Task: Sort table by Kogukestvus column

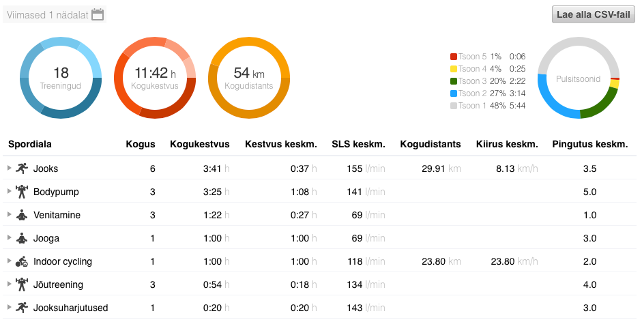Action: 199,144
